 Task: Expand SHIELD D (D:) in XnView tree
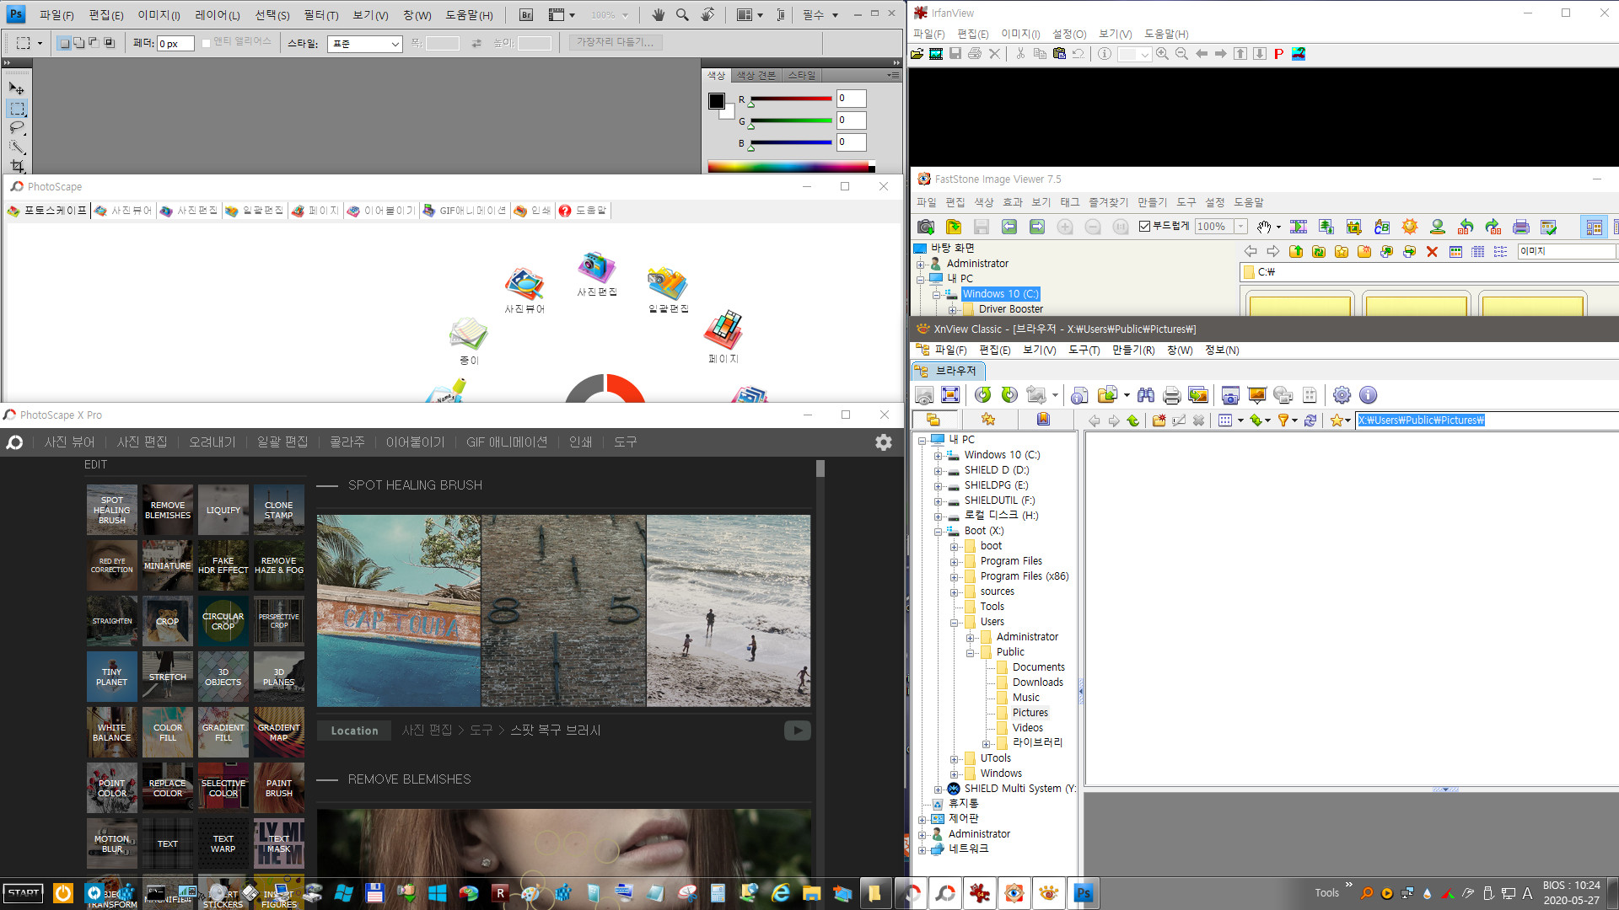[938, 470]
